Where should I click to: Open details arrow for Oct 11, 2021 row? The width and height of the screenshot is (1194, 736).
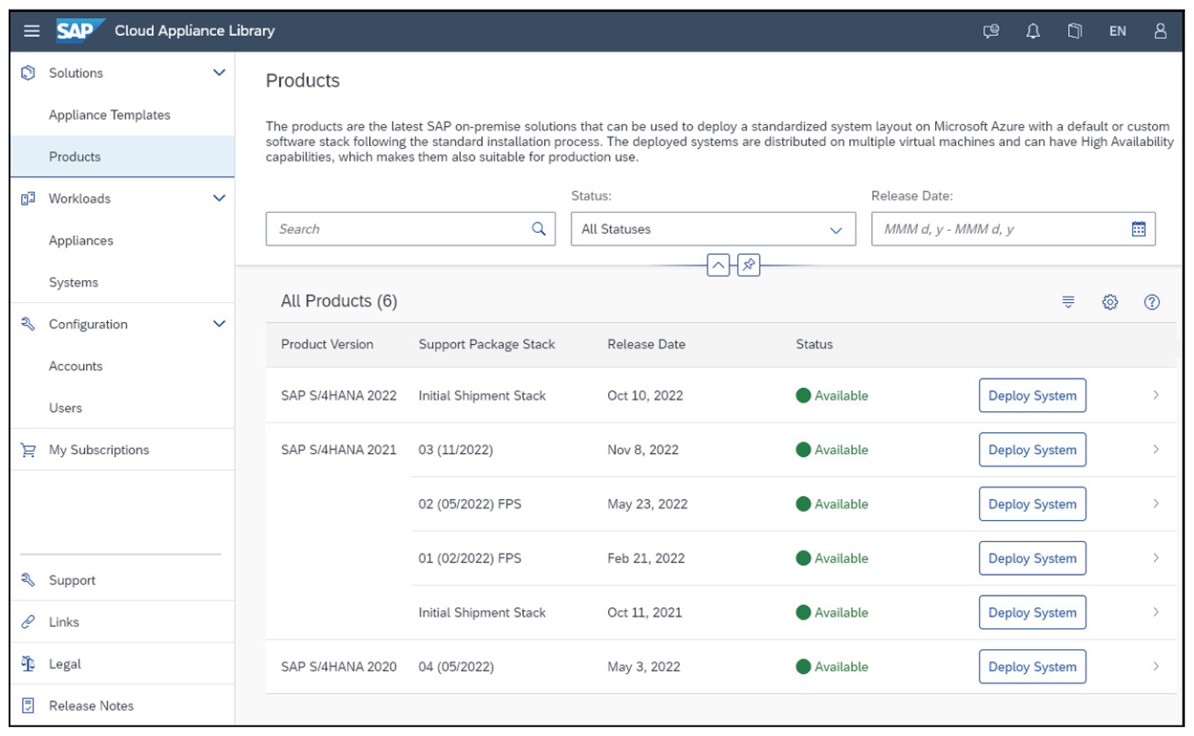[x=1156, y=613]
